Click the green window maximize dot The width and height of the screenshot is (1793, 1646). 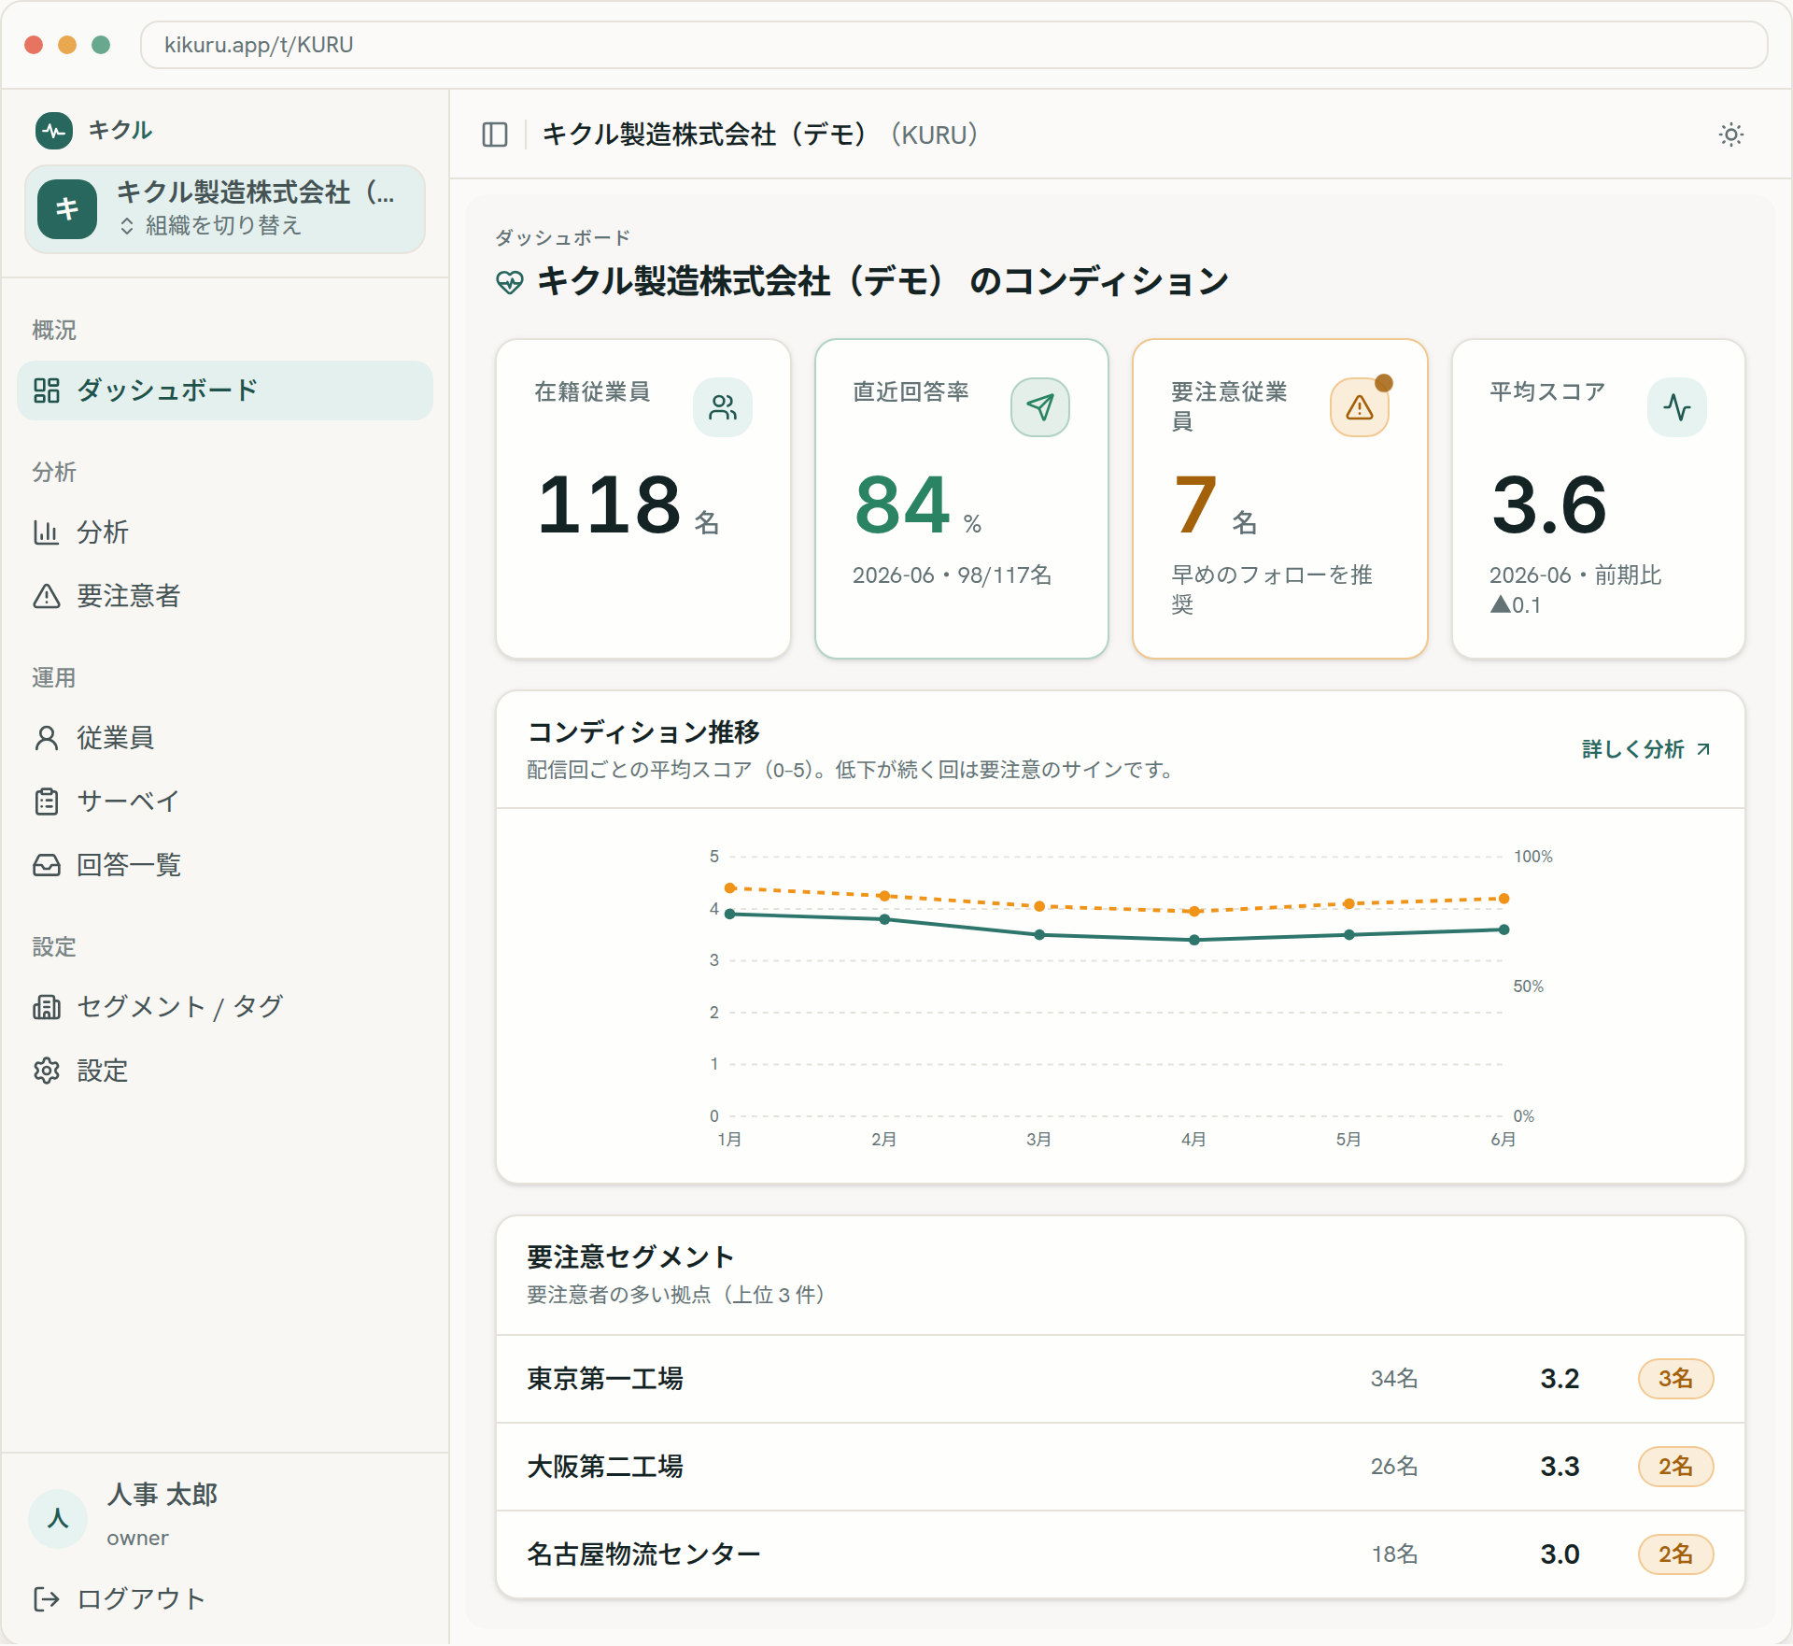click(101, 45)
